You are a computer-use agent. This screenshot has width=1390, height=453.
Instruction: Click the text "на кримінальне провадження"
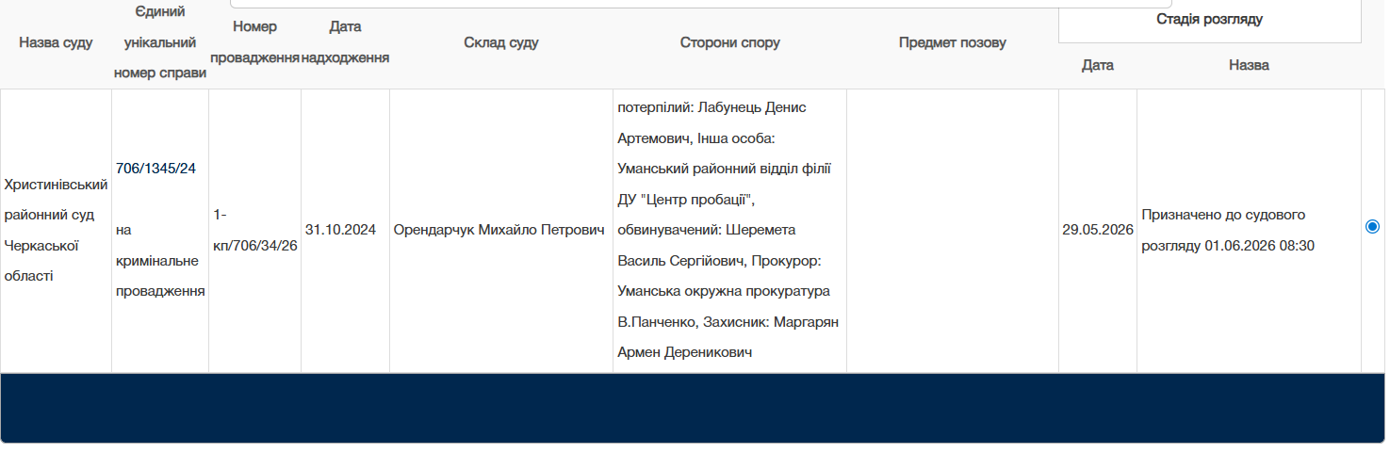[x=160, y=261]
